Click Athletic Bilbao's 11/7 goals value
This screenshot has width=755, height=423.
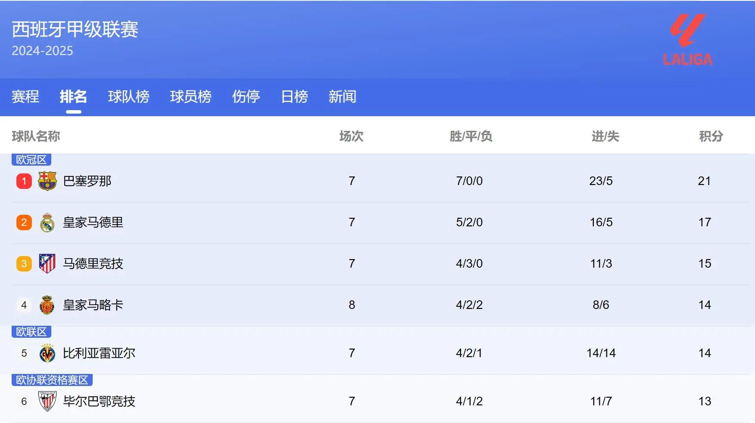[x=601, y=401]
